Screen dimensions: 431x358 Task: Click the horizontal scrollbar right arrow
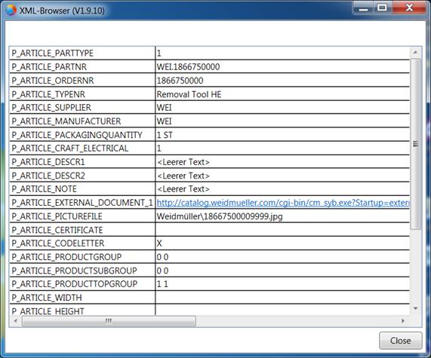point(403,320)
